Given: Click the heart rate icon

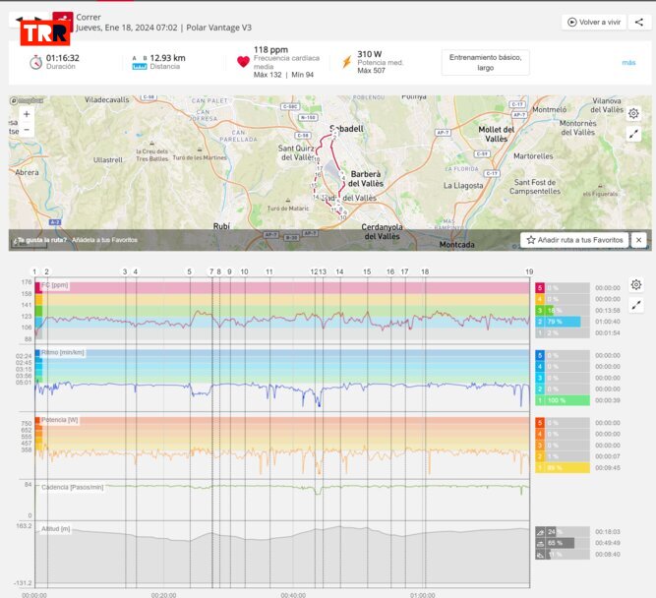Looking at the screenshot, I should pos(243,62).
